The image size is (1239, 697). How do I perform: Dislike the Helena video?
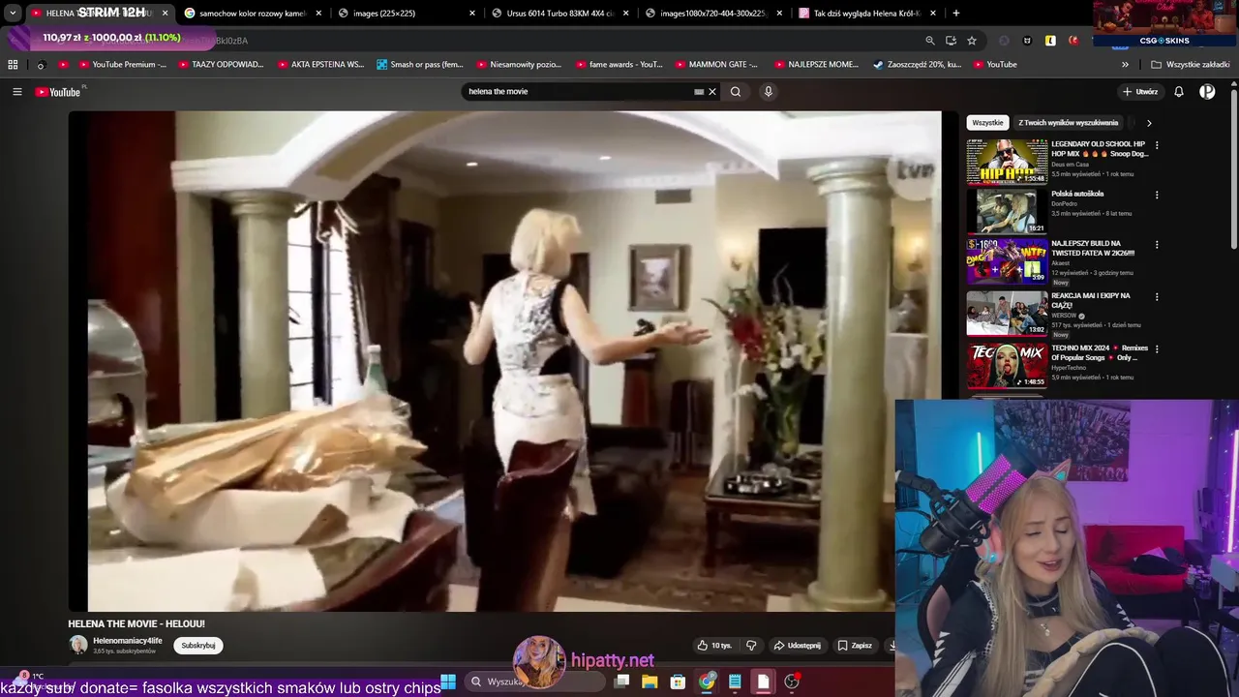pos(751,646)
